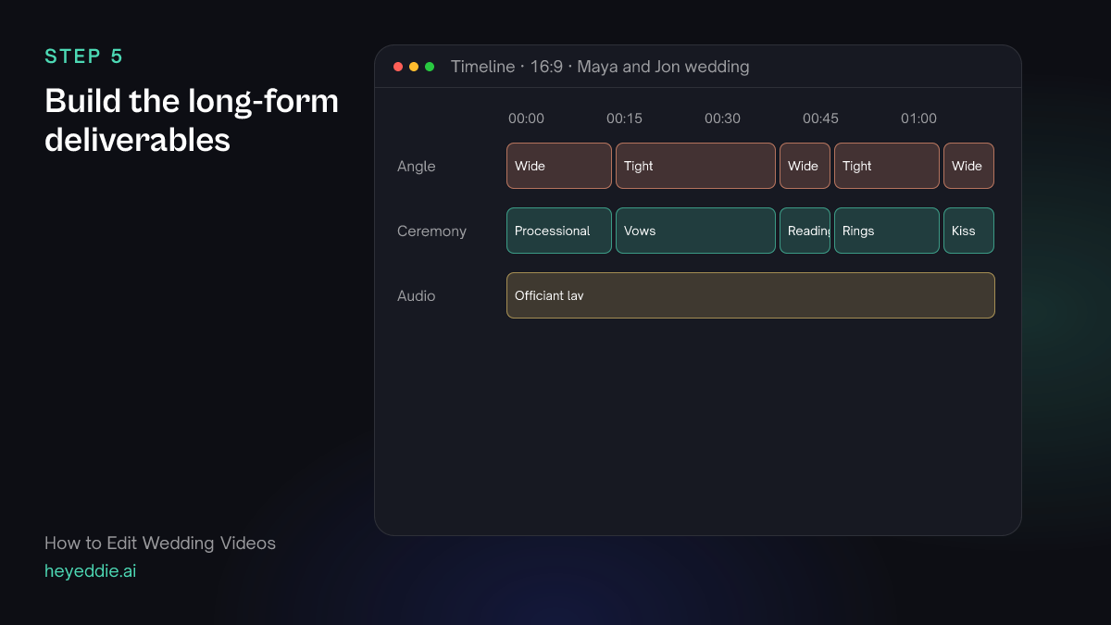This screenshot has height=625, width=1111.
Task: Select the Wide clip above Reading
Action: click(x=805, y=166)
